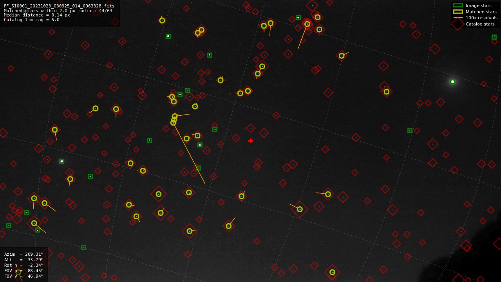Screen dimensions: 501x282
Task: Click the 'Catalog lim mag = 5.0' line
Action: pos(32,20)
